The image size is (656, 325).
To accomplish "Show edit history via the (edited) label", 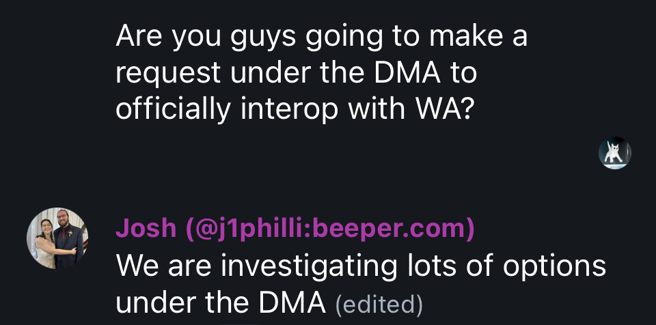I will tap(379, 305).
